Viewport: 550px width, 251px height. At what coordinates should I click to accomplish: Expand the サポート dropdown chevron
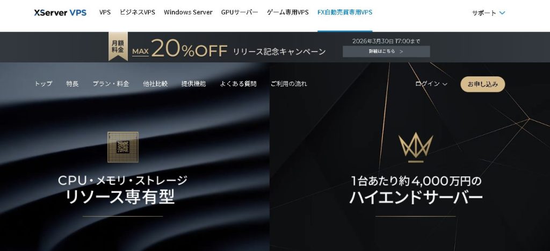(502, 13)
